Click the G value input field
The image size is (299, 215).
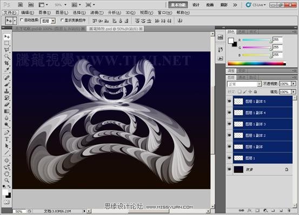click(277, 47)
